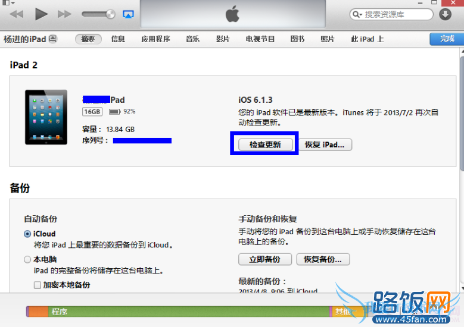Click the 容量 13.84 GB text
This screenshot has width=464, height=327.
(x=108, y=130)
